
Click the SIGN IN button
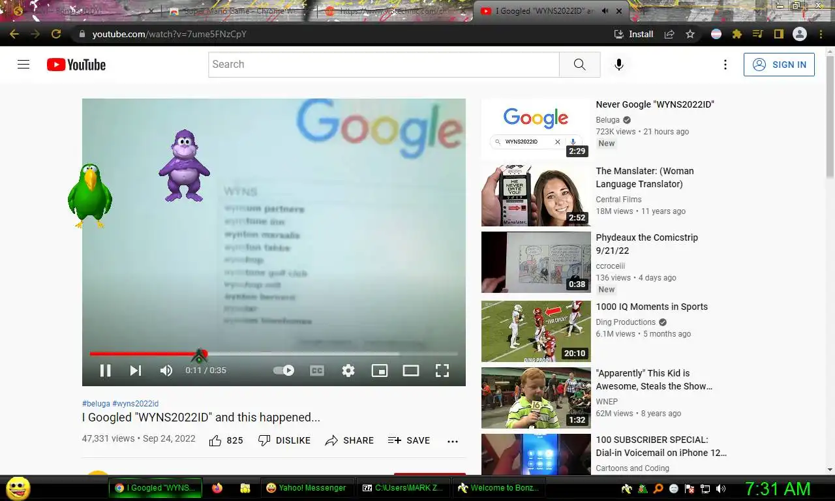coord(779,65)
